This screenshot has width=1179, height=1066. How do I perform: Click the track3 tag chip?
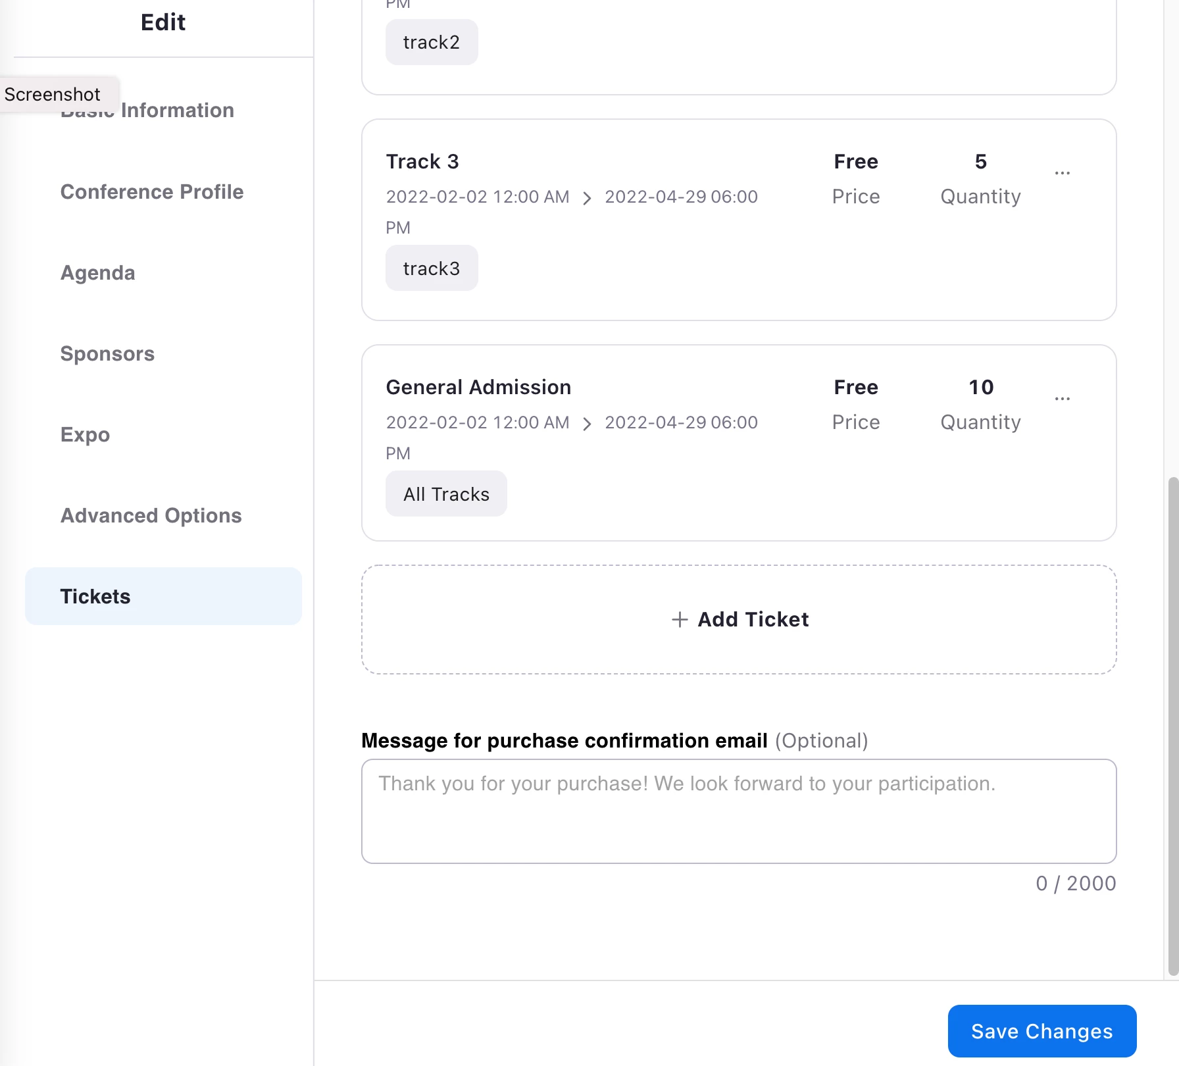[432, 268]
